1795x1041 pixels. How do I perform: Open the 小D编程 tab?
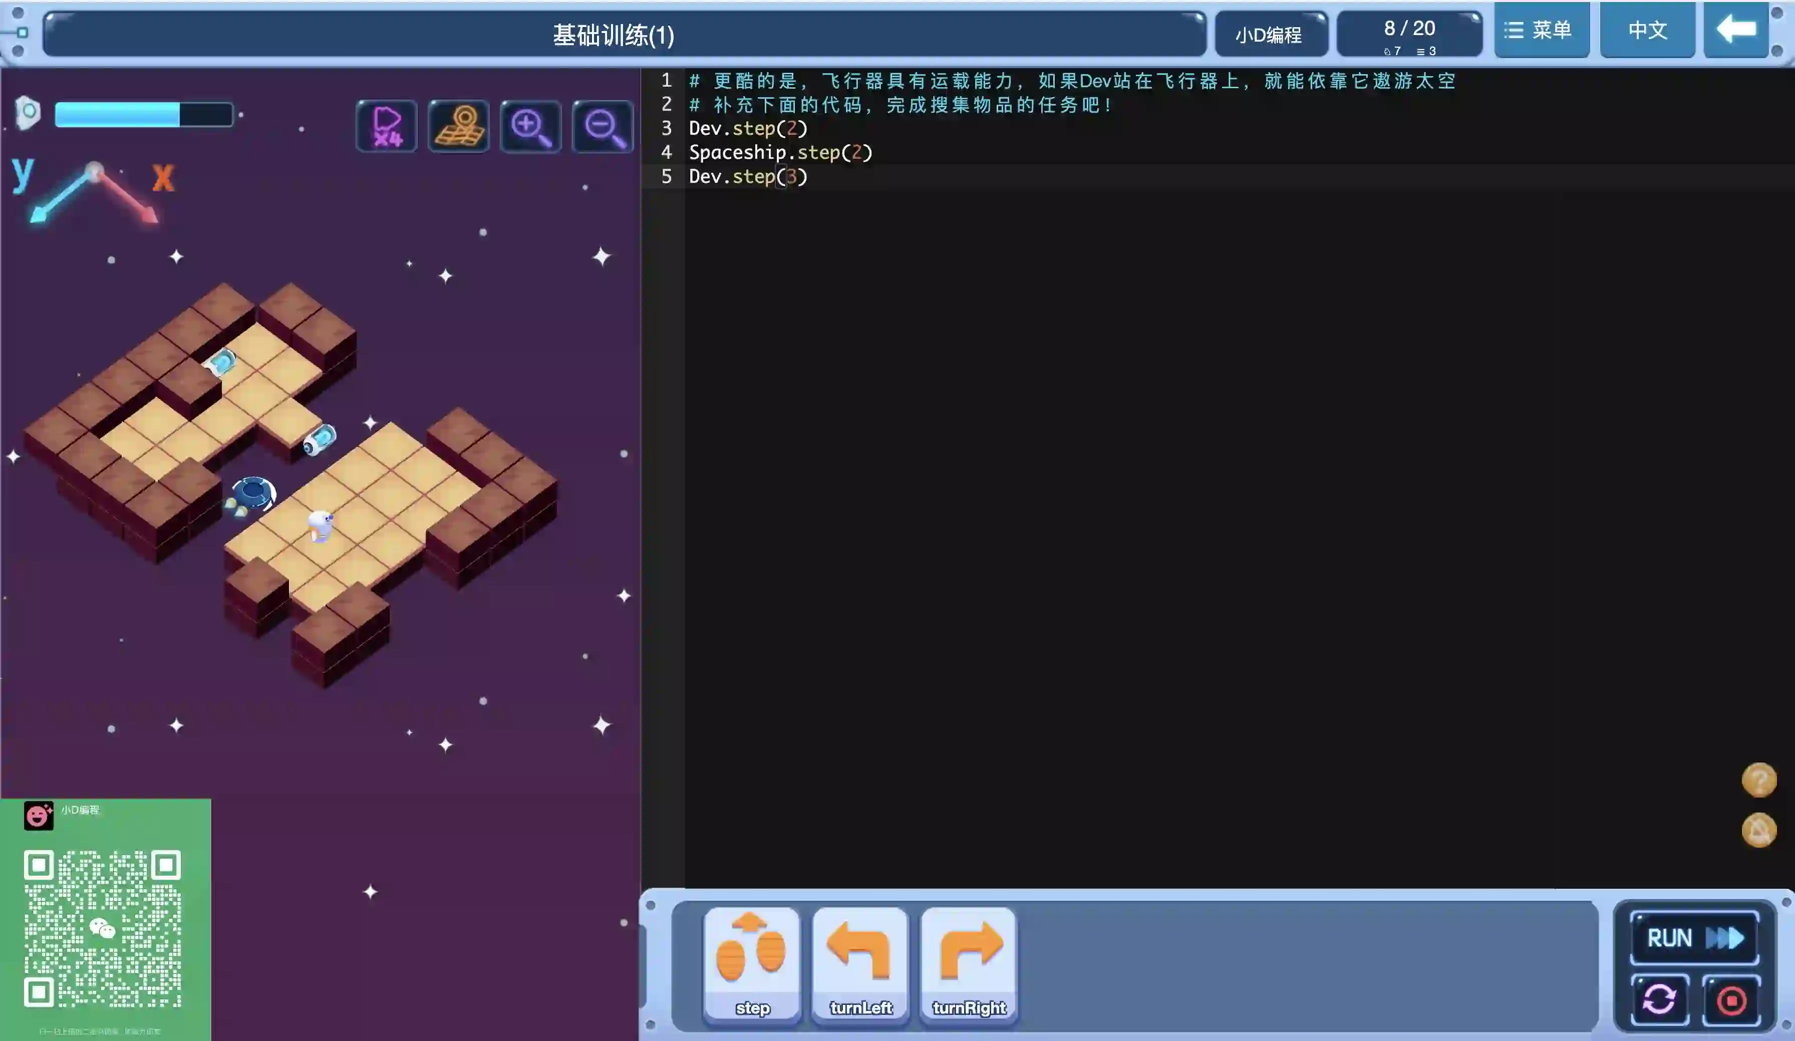pyautogui.click(x=1269, y=34)
